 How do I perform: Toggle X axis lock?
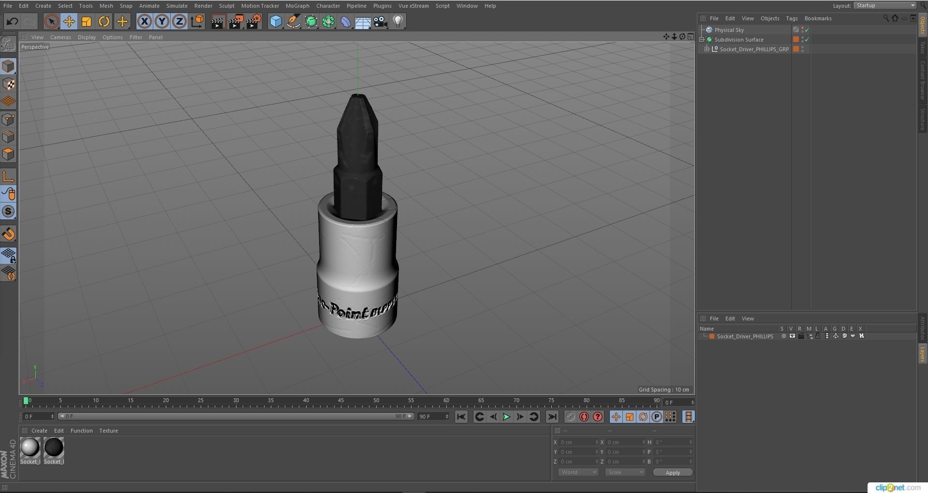click(x=144, y=21)
